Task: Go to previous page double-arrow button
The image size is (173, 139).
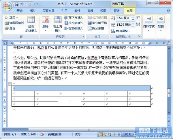Action: tap(169, 117)
